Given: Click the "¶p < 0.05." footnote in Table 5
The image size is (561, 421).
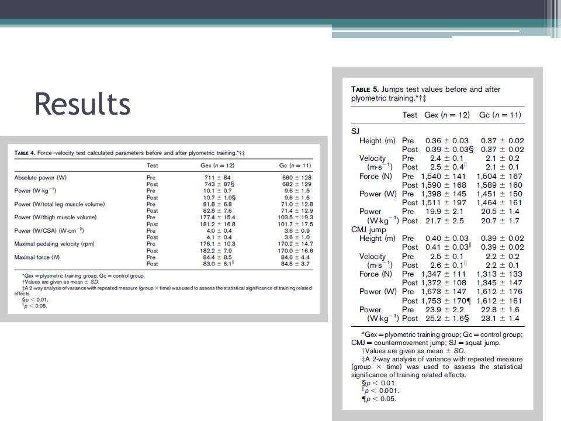Looking at the screenshot, I should [379, 399].
